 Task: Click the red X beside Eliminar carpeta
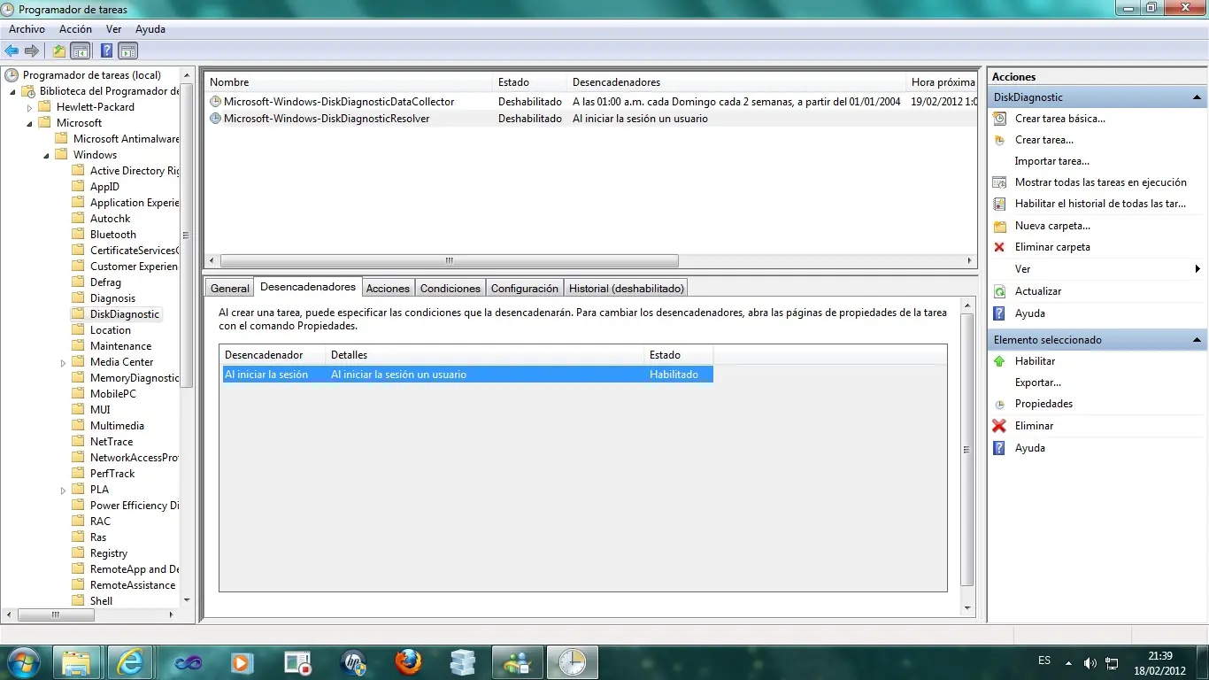(x=999, y=247)
